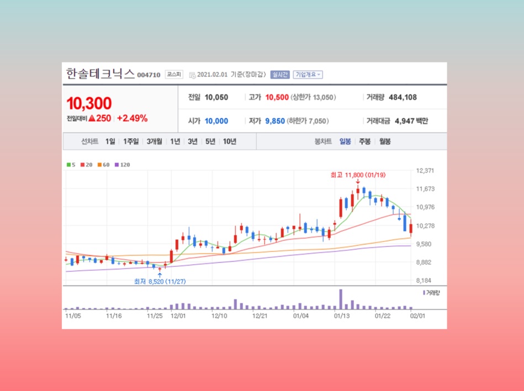Click the tallest volume bar at 01/13
The height and width of the screenshot is (391, 524).
click(341, 299)
